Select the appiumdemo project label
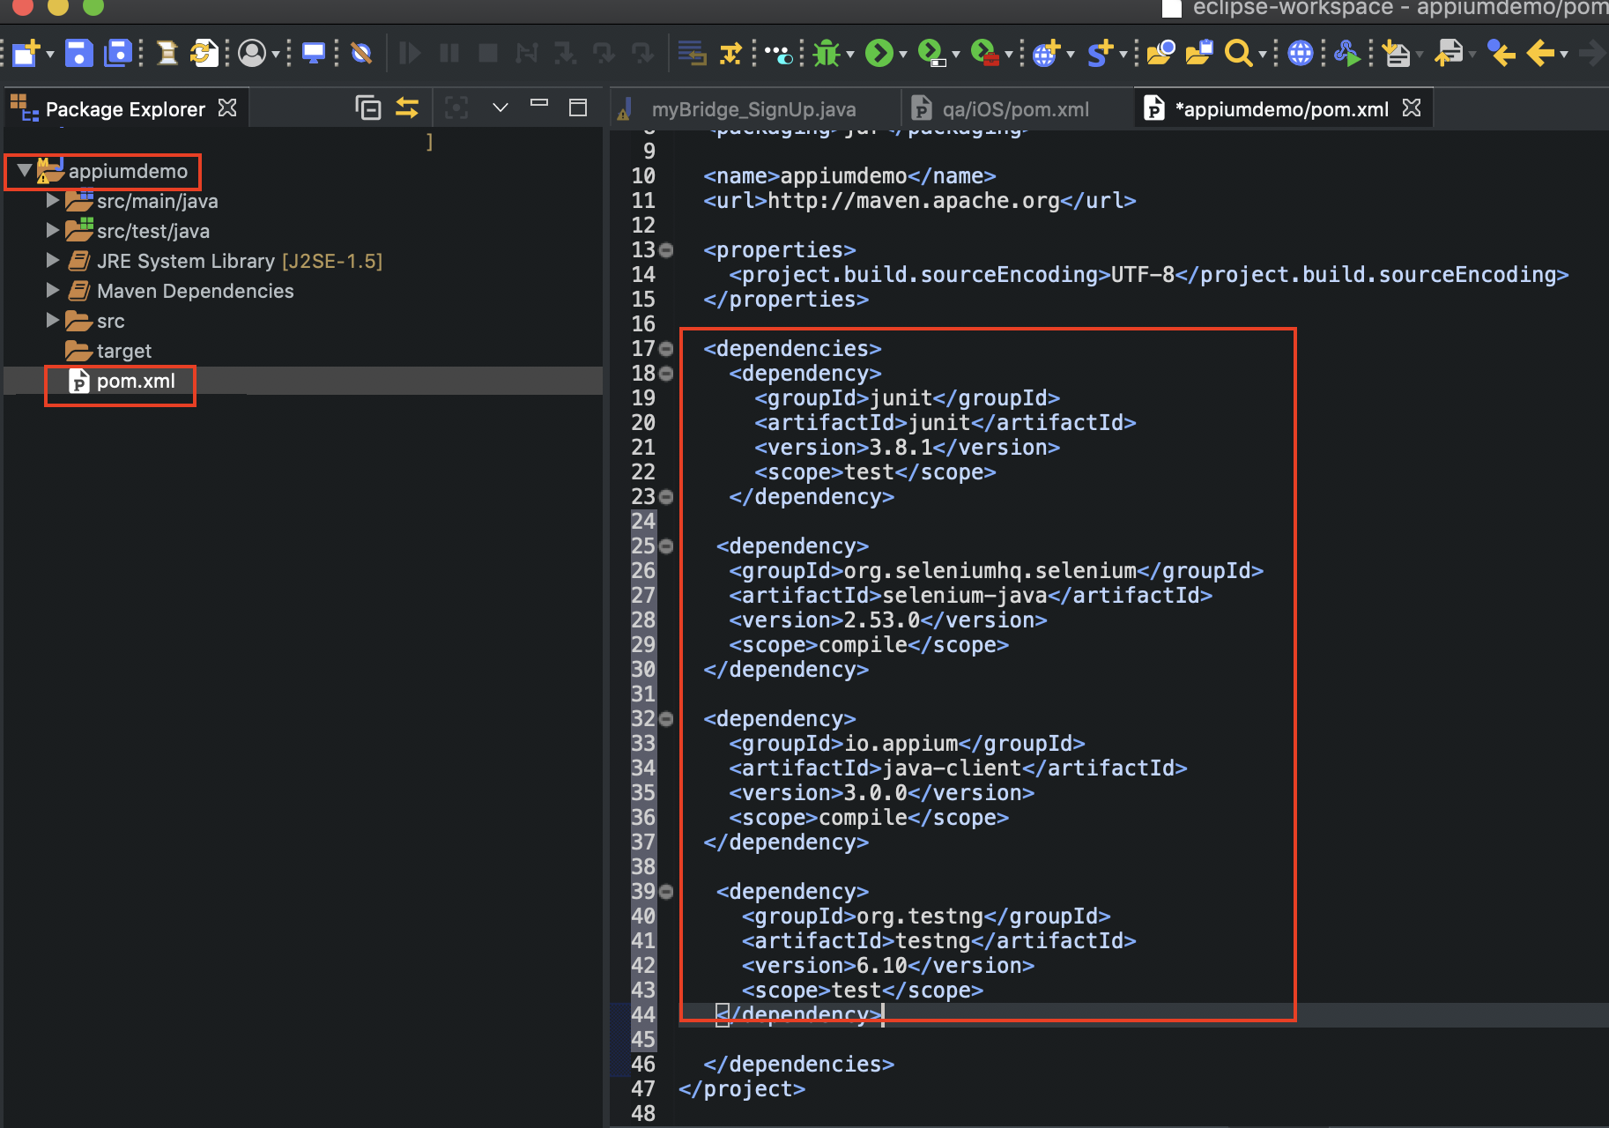This screenshot has width=1609, height=1128. [x=128, y=171]
